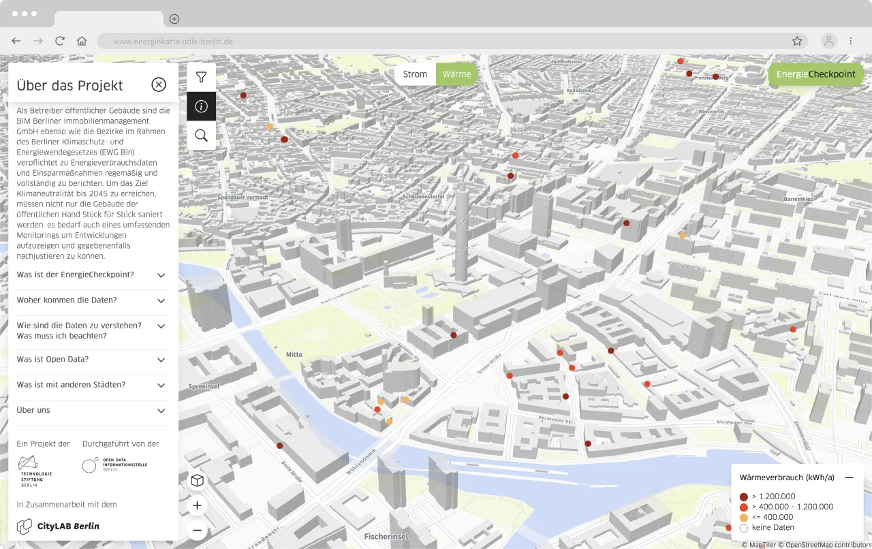Click the Über das Projekt heading
This screenshot has height=549, width=872.
(x=69, y=85)
